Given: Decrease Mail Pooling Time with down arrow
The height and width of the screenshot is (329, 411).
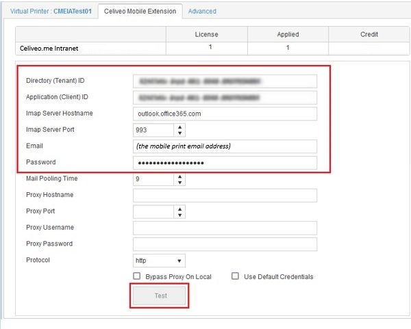Looking at the screenshot, I should pyautogui.click(x=179, y=183).
